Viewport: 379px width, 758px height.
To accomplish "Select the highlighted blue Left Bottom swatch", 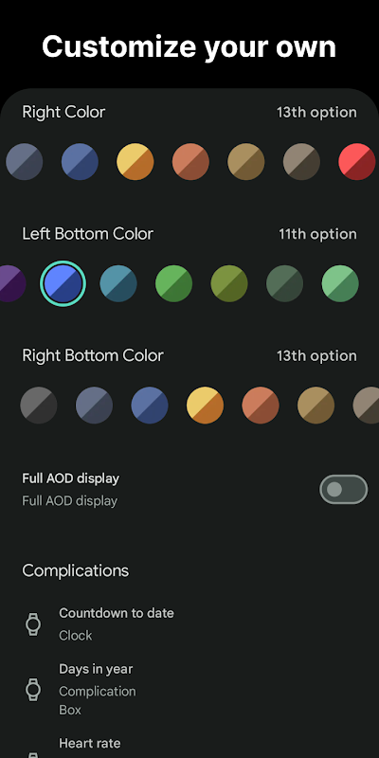I will pyautogui.click(x=63, y=283).
